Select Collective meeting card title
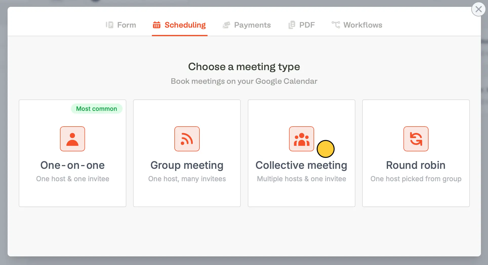This screenshot has width=488, height=265. coord(301,165)
